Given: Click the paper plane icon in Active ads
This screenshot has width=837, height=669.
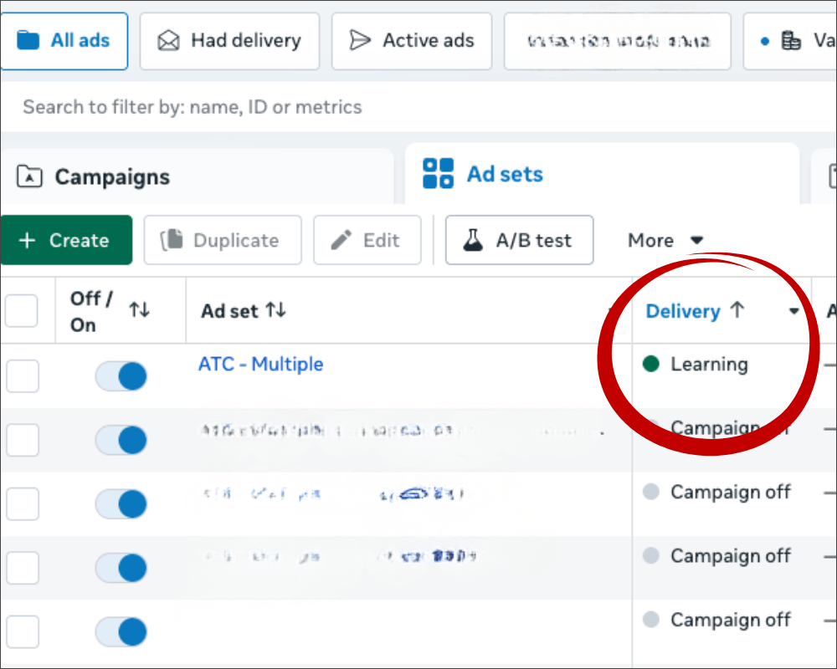Looking at the screenshot, I should 360,40.
